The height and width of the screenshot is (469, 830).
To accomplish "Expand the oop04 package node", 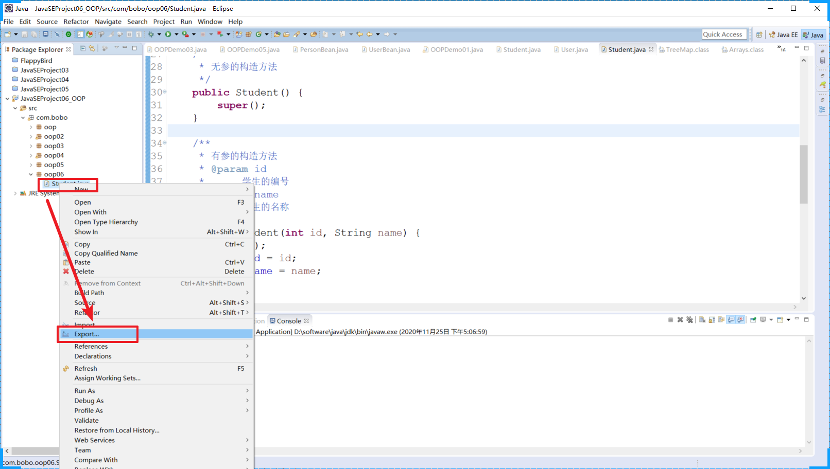I will tap(31, 155).
